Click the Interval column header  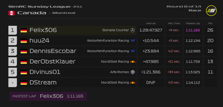151,23
